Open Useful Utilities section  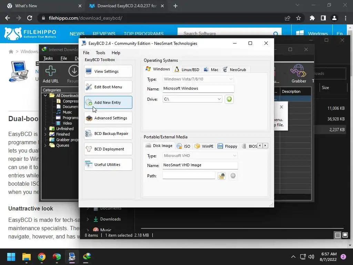point(108,165)
